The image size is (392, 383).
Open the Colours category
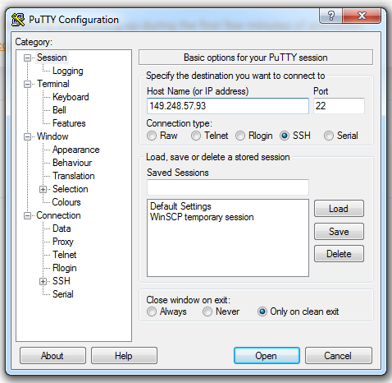pyautogui.click(x=66, y=202)
